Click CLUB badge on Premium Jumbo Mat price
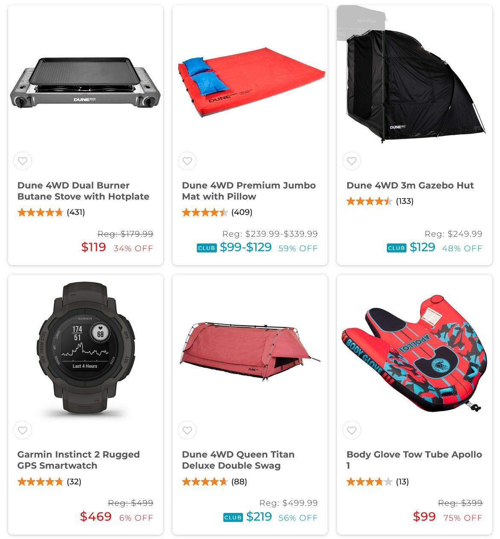The width and height of the screenshot is (500, 539). (x=207, y=248)
